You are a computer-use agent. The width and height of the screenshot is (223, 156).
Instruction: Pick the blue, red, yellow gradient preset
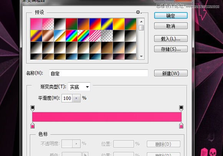[x=95, y=24]
